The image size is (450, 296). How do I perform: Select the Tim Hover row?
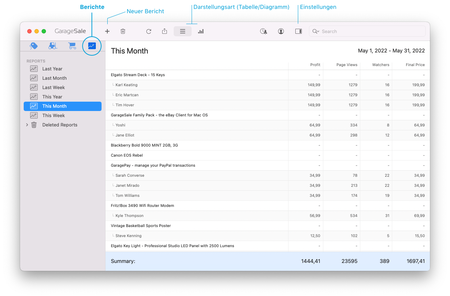click(x=267, y=105)
